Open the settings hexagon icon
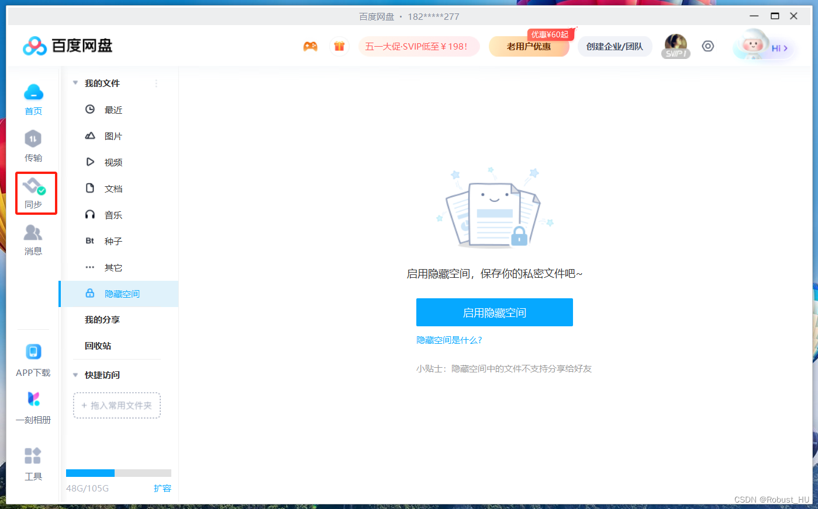The width and height of the screenshot is (818, 509). [x=708, y=46]
